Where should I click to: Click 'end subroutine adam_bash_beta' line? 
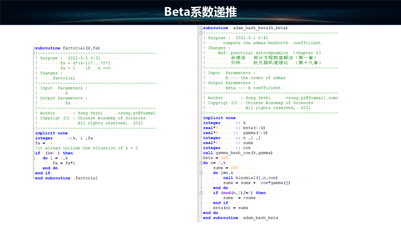(240, 218)
